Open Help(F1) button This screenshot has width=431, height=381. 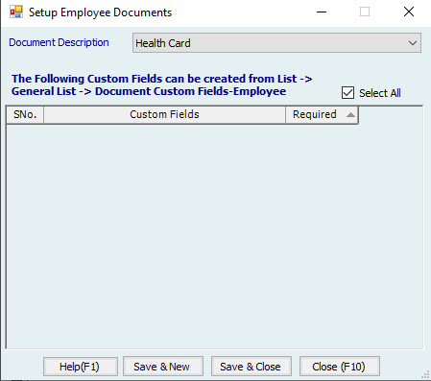(81, 367)
